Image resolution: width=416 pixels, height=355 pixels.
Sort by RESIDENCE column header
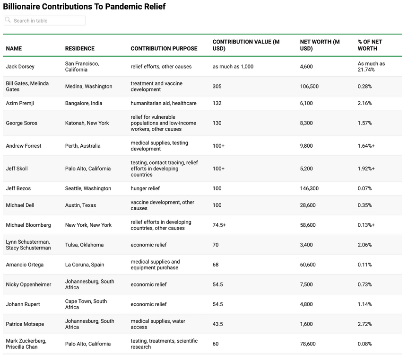[80, 48]
